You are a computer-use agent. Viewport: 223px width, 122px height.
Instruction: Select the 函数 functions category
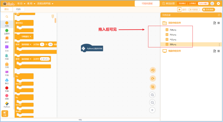[7, 97]
